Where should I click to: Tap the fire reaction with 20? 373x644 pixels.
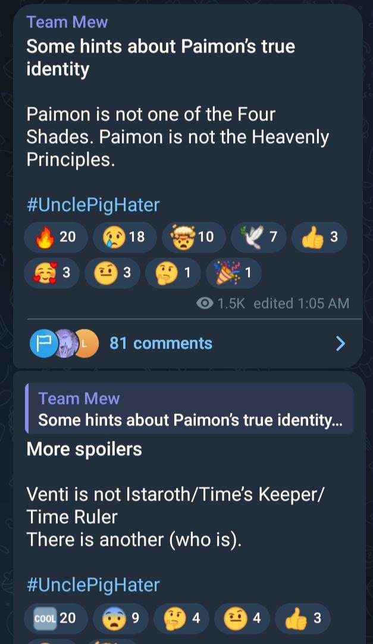(55, 237)
